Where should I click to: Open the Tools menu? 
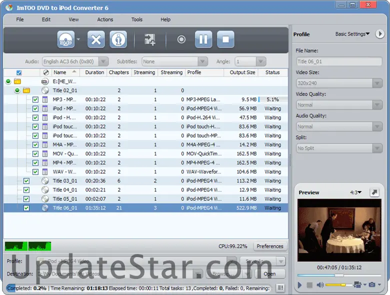point(136,19)
